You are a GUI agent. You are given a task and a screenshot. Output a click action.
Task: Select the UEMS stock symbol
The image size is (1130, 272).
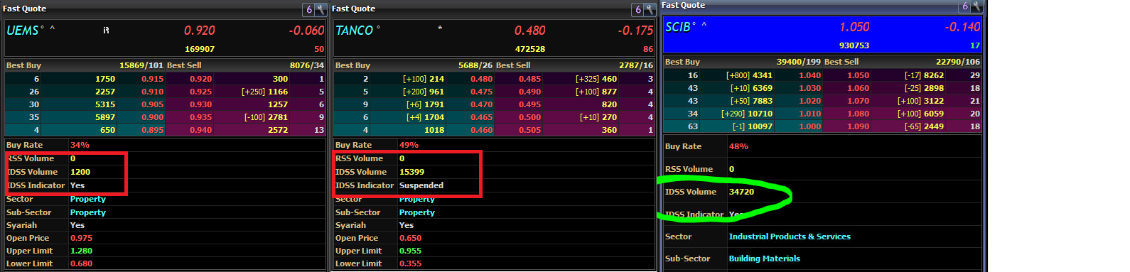pos(23,31)
